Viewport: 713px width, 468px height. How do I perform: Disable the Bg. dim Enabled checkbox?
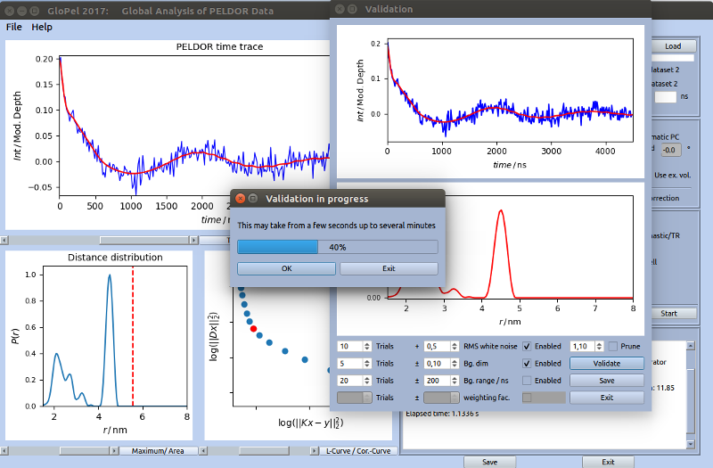(527, 364)
